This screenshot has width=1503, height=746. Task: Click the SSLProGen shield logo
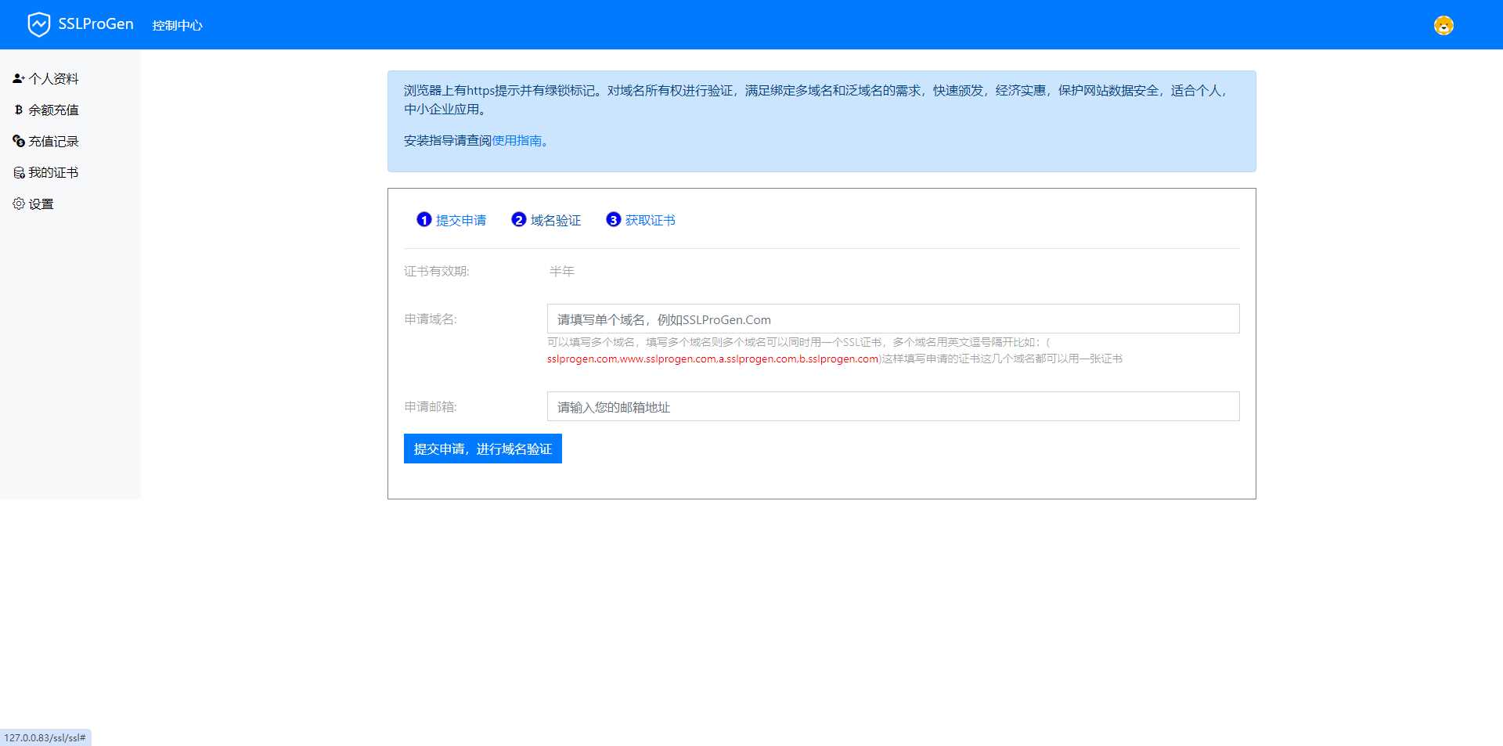pos(39,23)
